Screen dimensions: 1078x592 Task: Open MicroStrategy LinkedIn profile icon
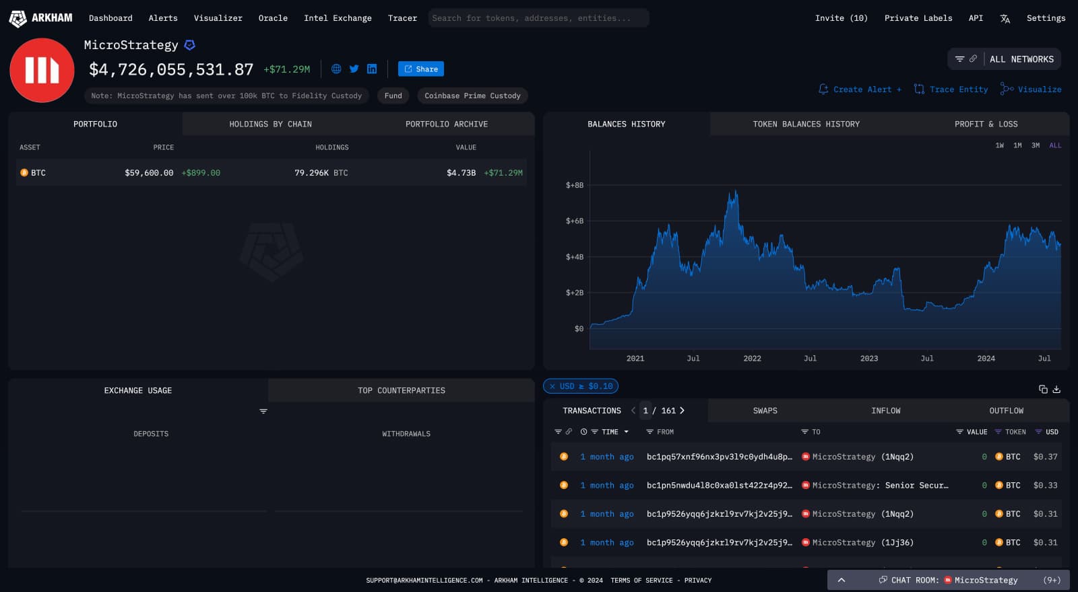[x=372, y=69]
